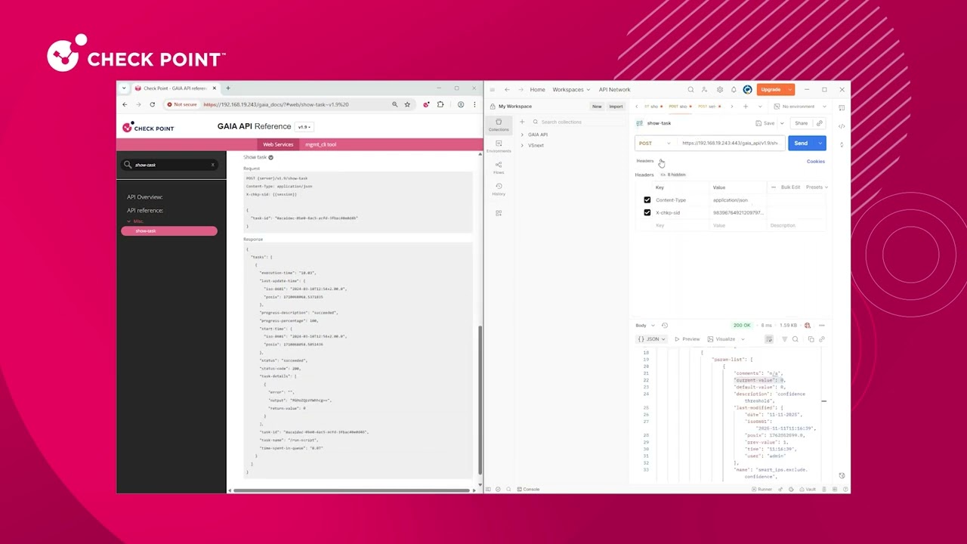This screenshot has width=967, height=544.
Task: Click the Postman user avatar
Action: click(x=747, y=89)
